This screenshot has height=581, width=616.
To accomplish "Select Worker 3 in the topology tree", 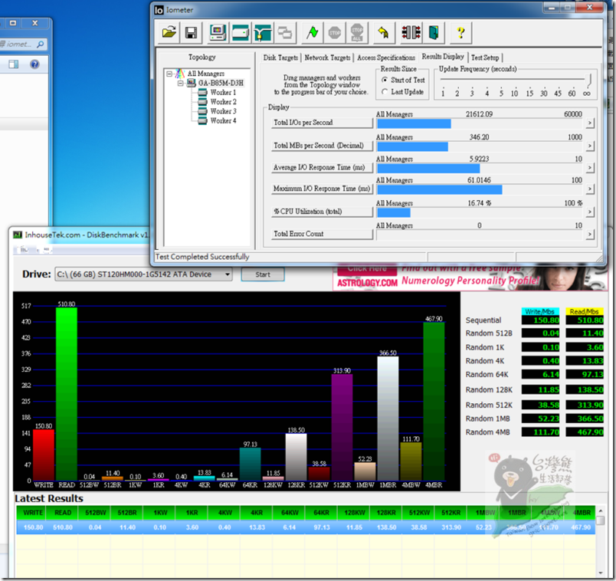I will (x=223, y=111).
